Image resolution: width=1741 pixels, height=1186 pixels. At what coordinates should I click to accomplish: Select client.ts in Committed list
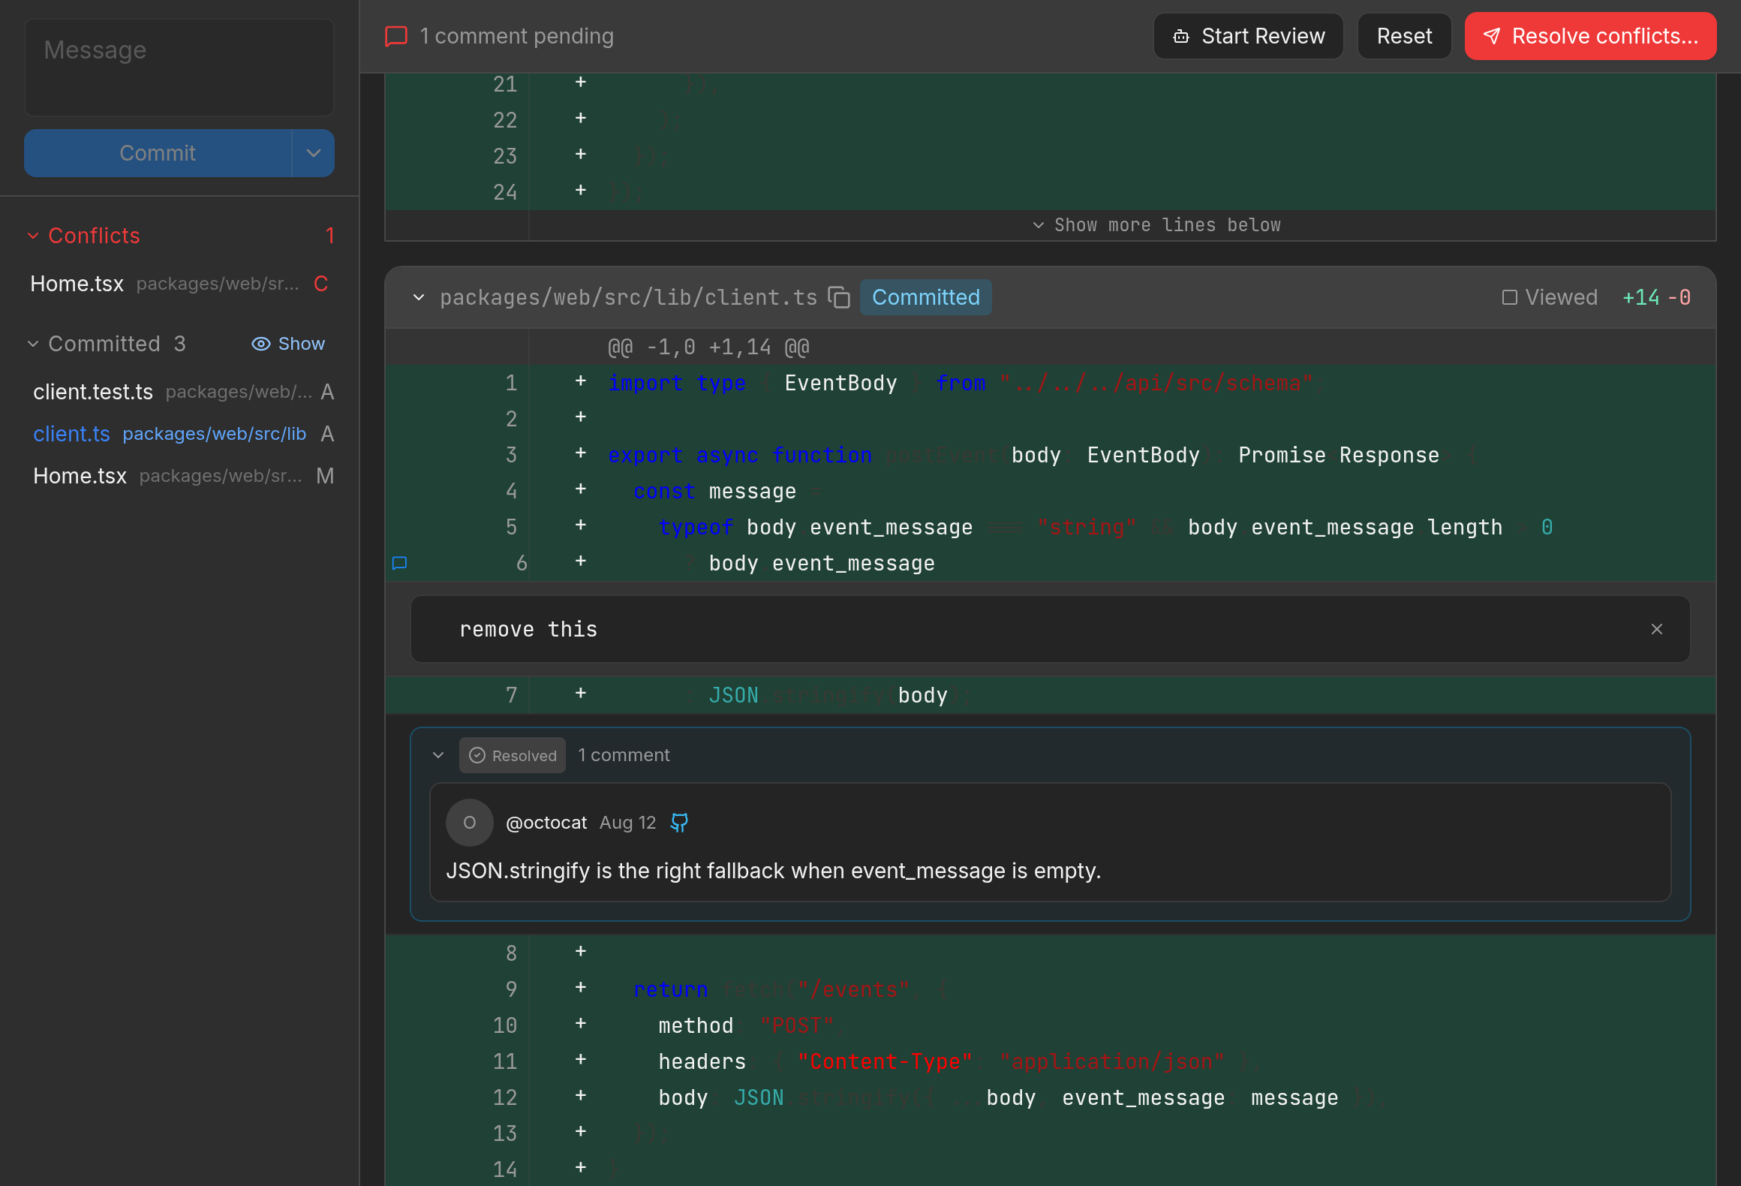coord(179,434)
